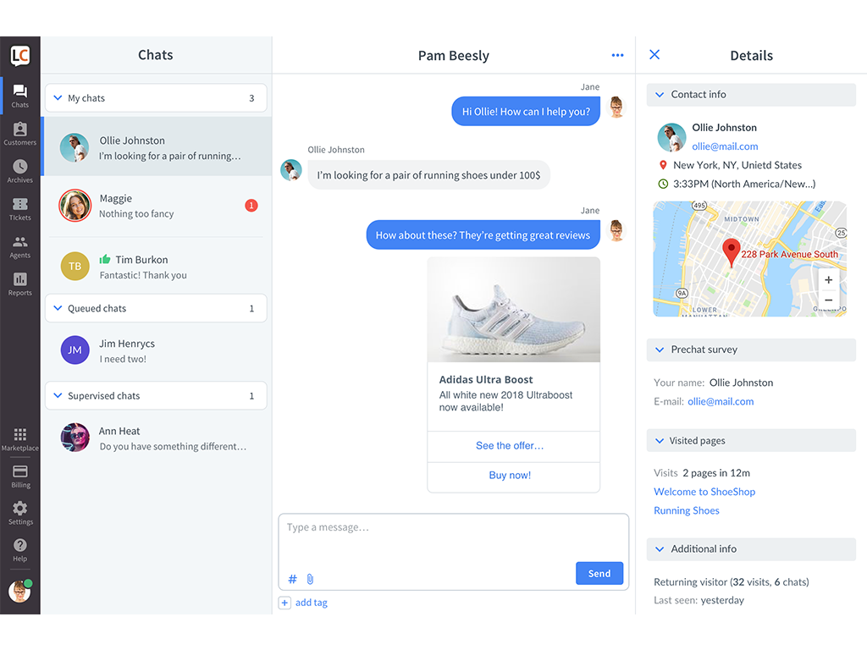This screenshot has width=867, height=650.
Task: Click the "See the offer…" link
Action: tap(510, 446)
